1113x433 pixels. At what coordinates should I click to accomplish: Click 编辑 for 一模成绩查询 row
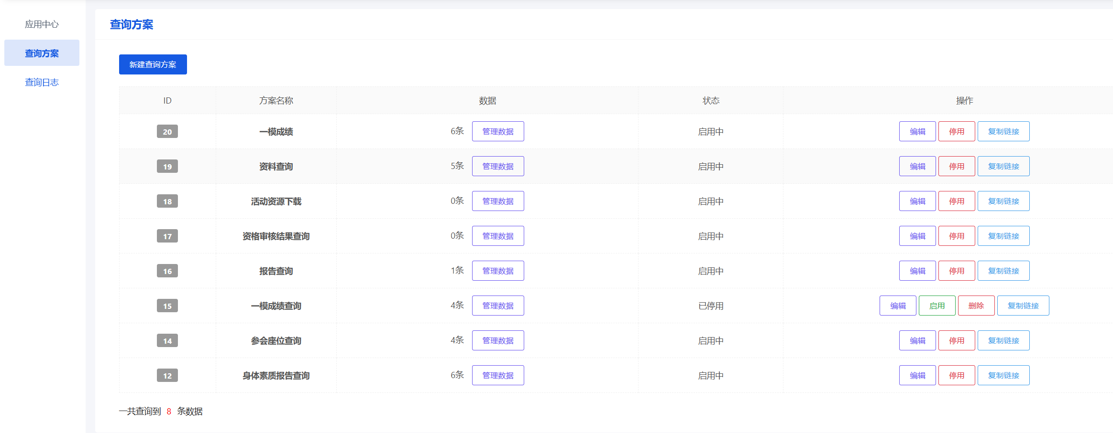pos(897,306)
